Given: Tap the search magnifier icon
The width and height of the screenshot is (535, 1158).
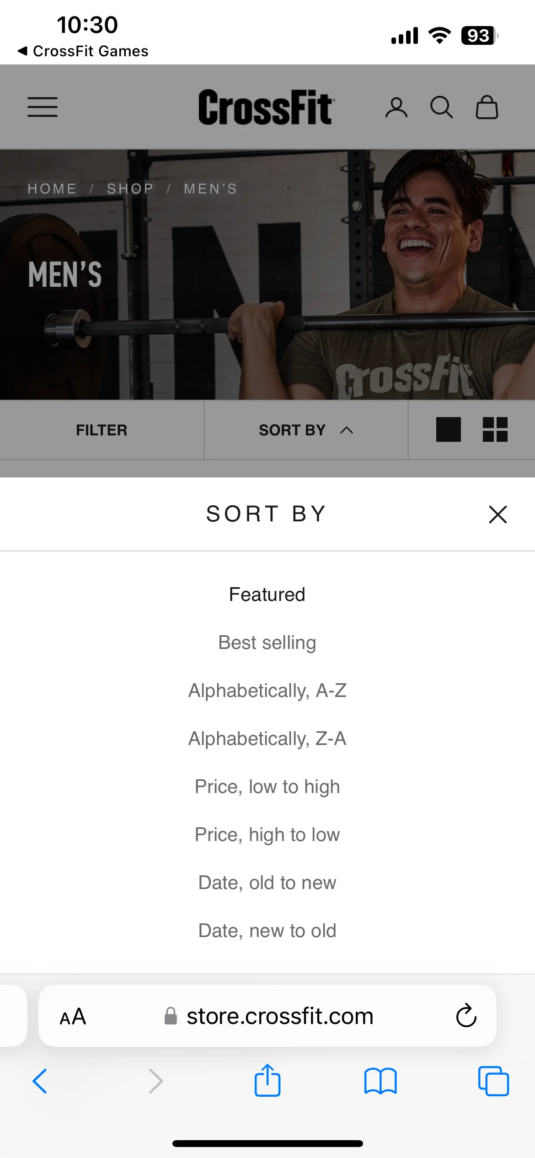Looking at the screenshot, I should (441, 108).
